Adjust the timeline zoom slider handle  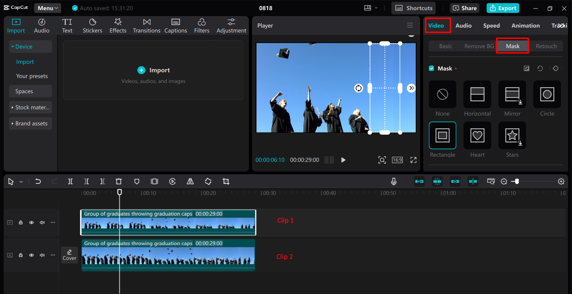[517, 181]
